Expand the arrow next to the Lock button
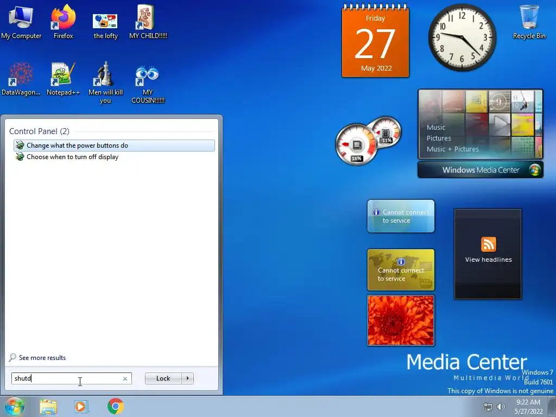This screenshot has width=556, height=417. coord(187,378)
